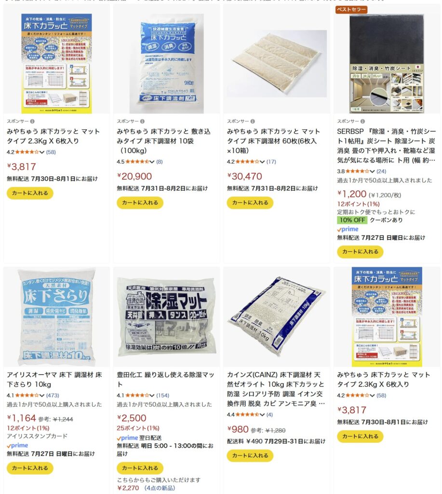Add 豊田化工 除湿マット to cart
Viewport: 442px width, 494px height.
click(140, 468)
